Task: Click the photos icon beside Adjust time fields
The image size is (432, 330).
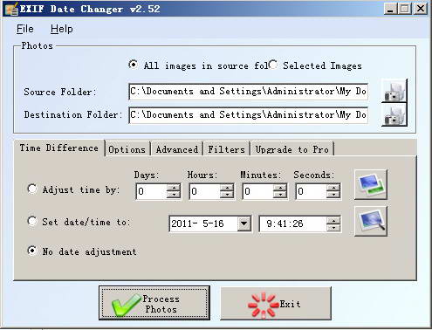Action: [x=371, y=185]
